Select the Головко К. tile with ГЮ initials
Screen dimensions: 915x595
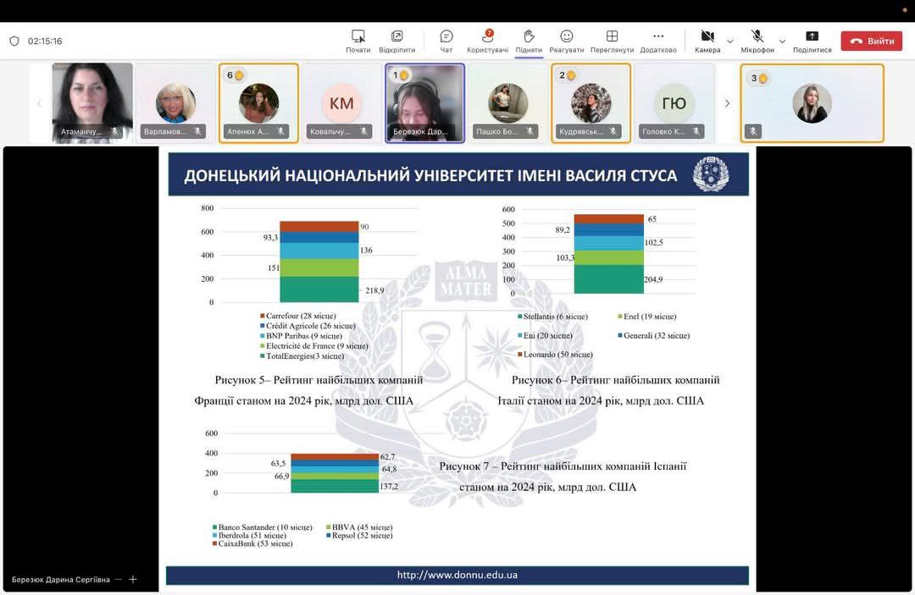click(x=674, y=102)
